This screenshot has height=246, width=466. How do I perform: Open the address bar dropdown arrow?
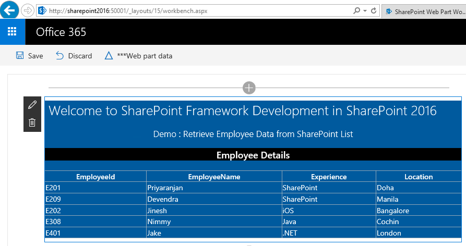tap(365, 10)
